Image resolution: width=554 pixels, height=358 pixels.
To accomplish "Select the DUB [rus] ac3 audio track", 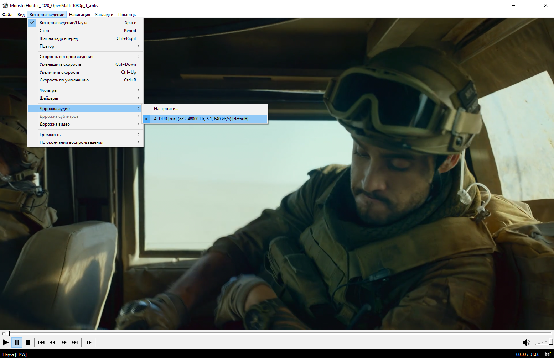I will (205, 119).
